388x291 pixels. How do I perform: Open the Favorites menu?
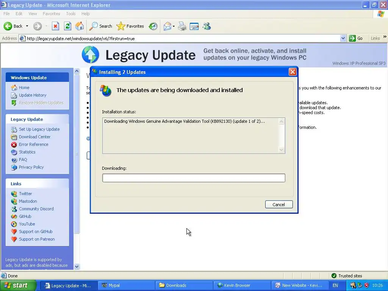click(51, 14)
